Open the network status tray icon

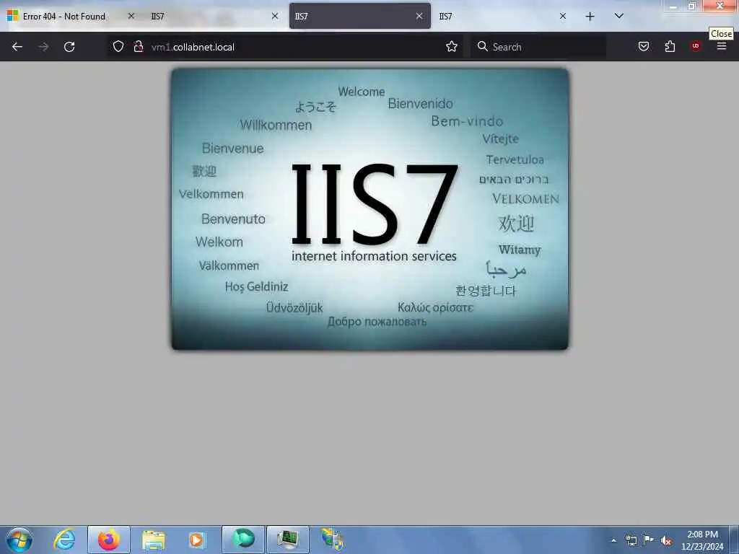pos(631,540)
